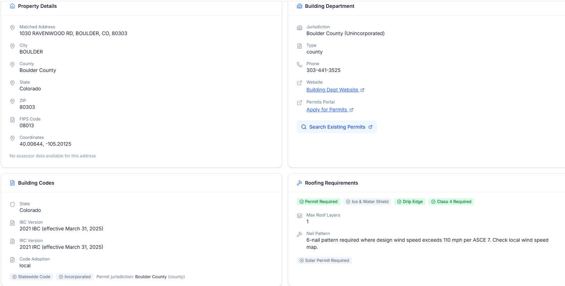
Task: Click the Max Roof Layers value 1
Action: click(308, 222)
